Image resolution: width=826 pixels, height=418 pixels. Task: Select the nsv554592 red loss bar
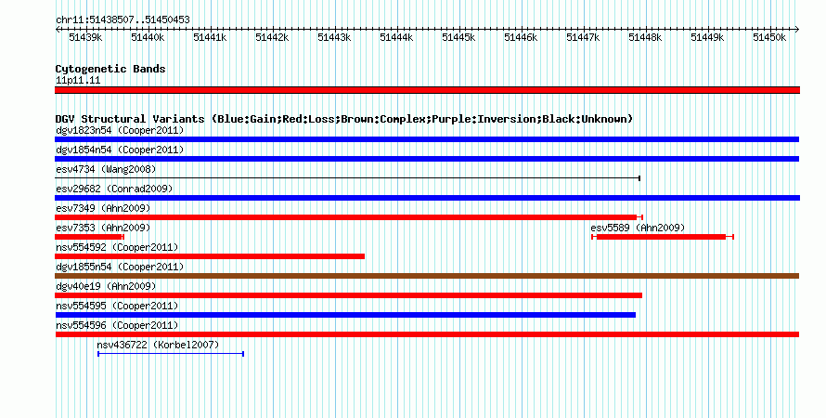coord(210,256)
